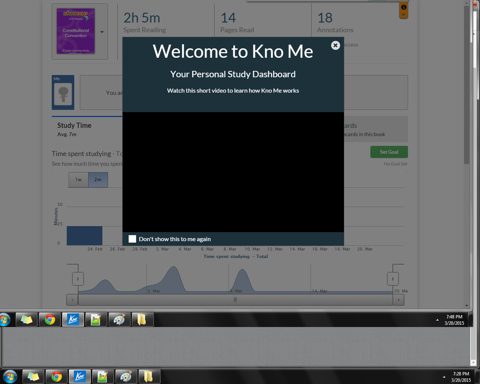Open folder icon in the 7:48 PM taskbar
The image size is (480, 384).
(142, 319)
